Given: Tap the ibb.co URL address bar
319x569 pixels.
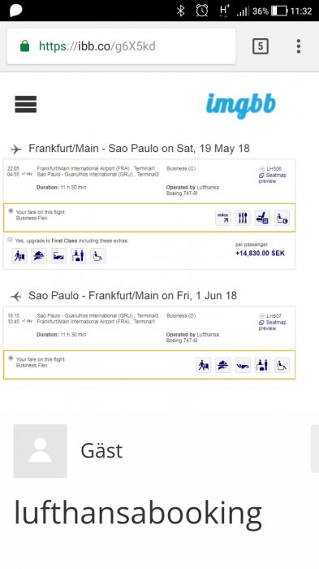Looking at the screenshot, I should 122,46.
